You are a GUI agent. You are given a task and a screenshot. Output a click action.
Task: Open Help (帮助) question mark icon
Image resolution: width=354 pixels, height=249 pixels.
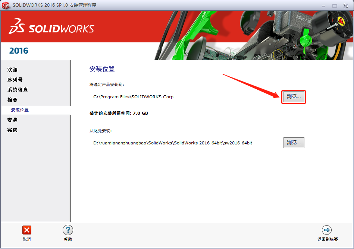[x=68, y=230]
